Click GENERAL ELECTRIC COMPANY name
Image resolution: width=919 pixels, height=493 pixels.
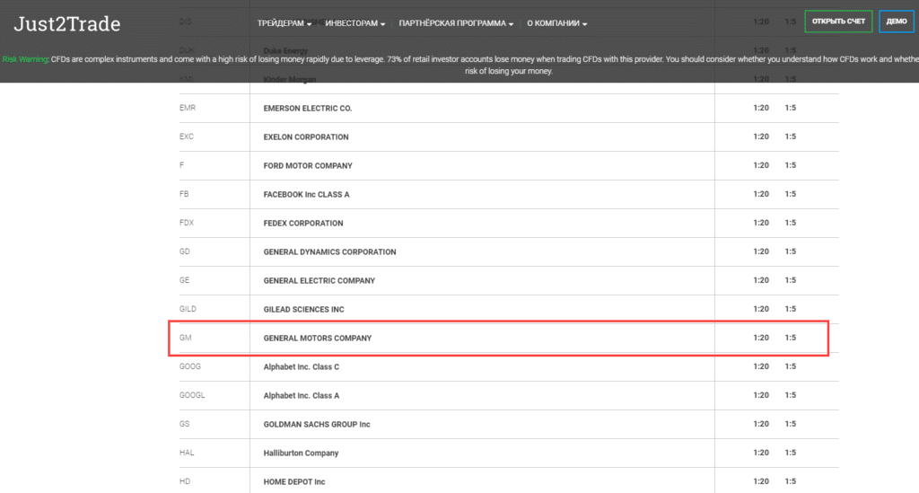[319, 281]
